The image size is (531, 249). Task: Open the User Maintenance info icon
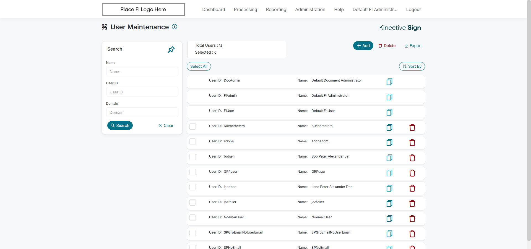(175, 27)
